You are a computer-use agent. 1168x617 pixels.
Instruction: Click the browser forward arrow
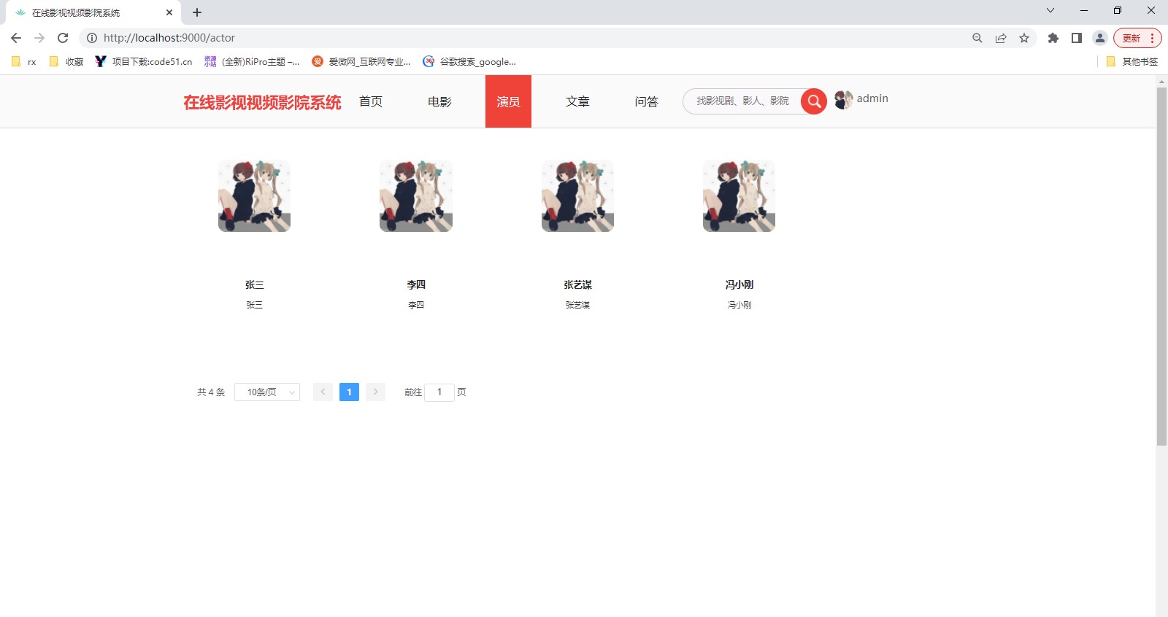click(x=39, y=38)
